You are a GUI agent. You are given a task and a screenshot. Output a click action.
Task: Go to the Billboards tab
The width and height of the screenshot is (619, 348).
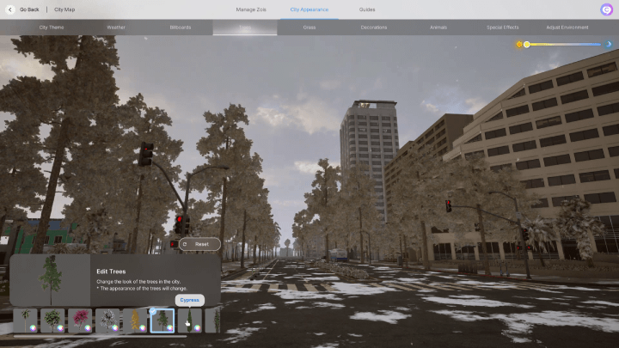tap(181, 27)
